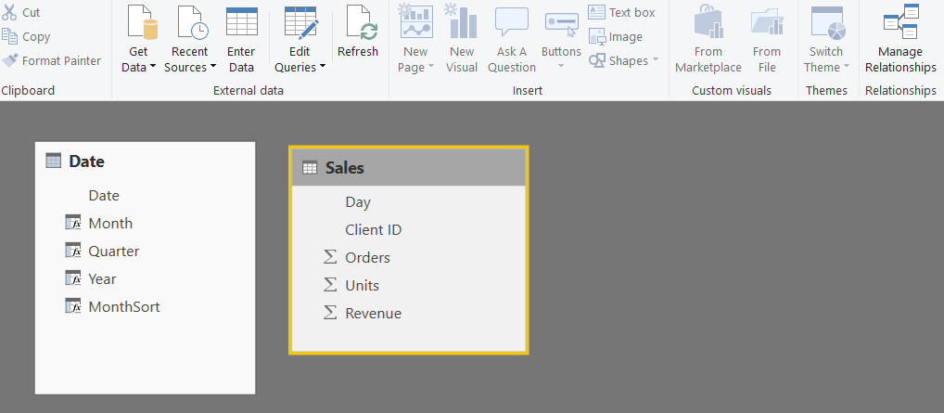Screen dimensions: 944x413
Task: Open the From Marketplace custom visuals icon
Action: (708, 22)
